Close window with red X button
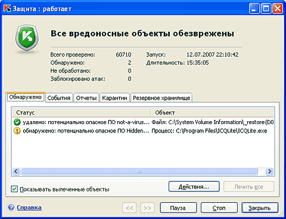The height and width of the screenshot is (219, 286). (278, 9)
